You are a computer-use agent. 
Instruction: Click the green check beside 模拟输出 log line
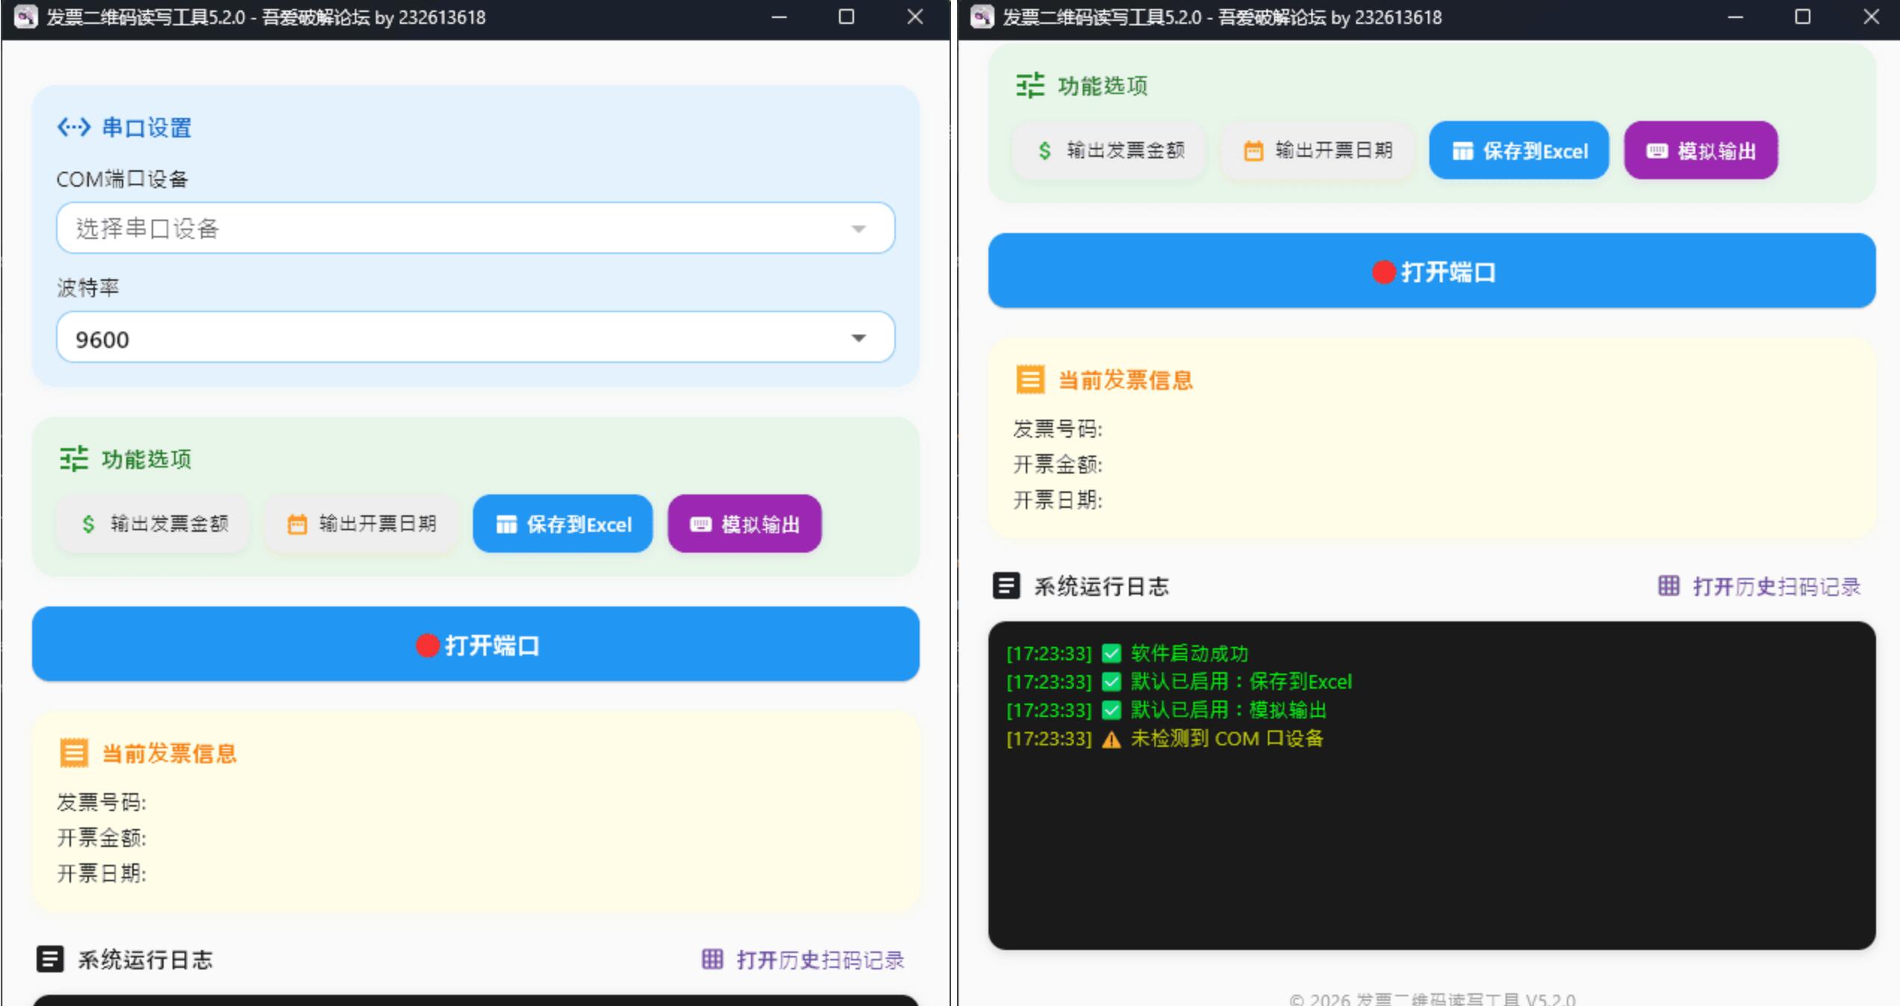pos(1112,710)
